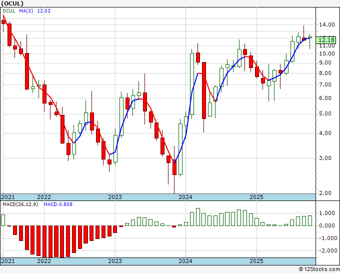Click 2025 on the MACD panel time axis

[x=256, y=261]
